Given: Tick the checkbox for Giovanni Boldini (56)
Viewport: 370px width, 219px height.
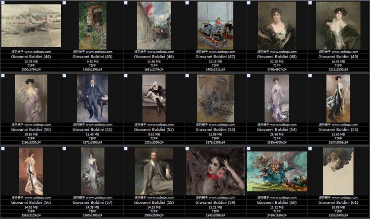Looking at the screenshot, I should (x=3, y=149).
